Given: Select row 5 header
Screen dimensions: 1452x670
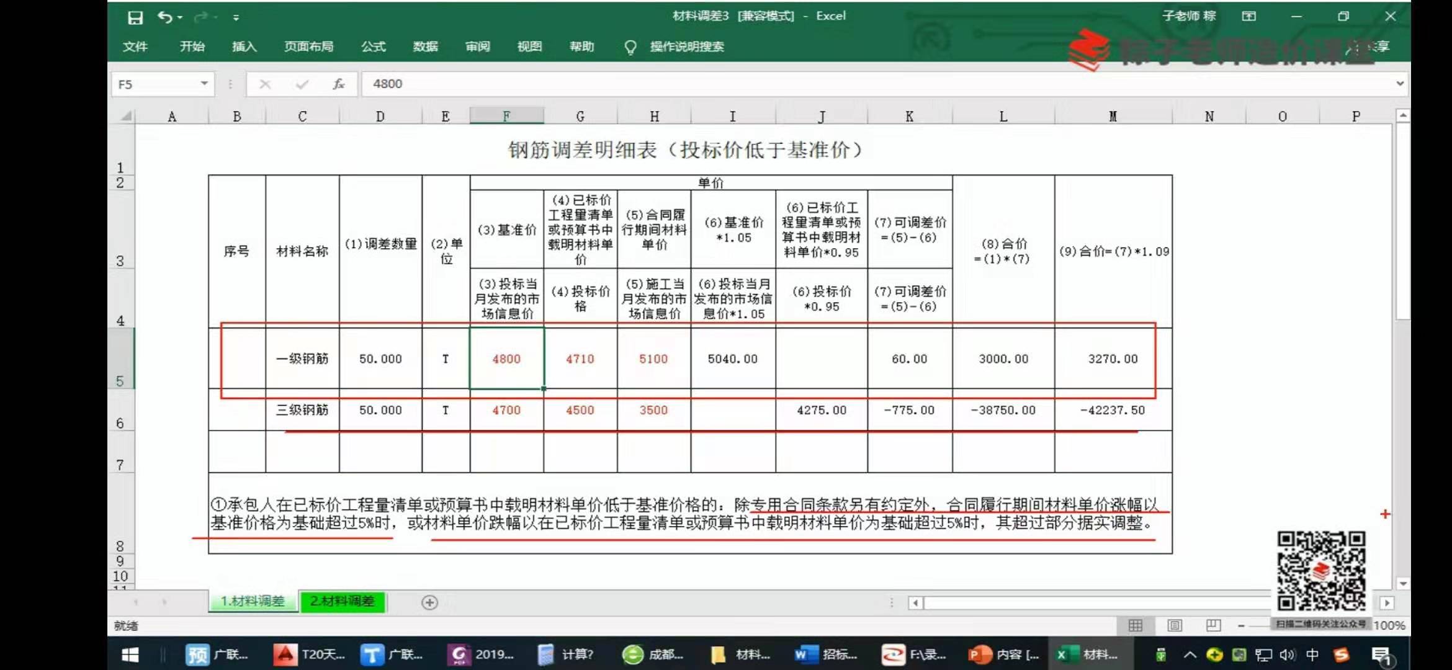Looking at the screenshot, I should coord(120,358).
